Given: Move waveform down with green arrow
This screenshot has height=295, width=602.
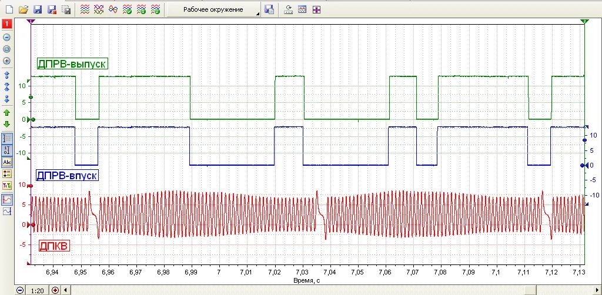Looking at the screenshot, I should pos(6,125).
